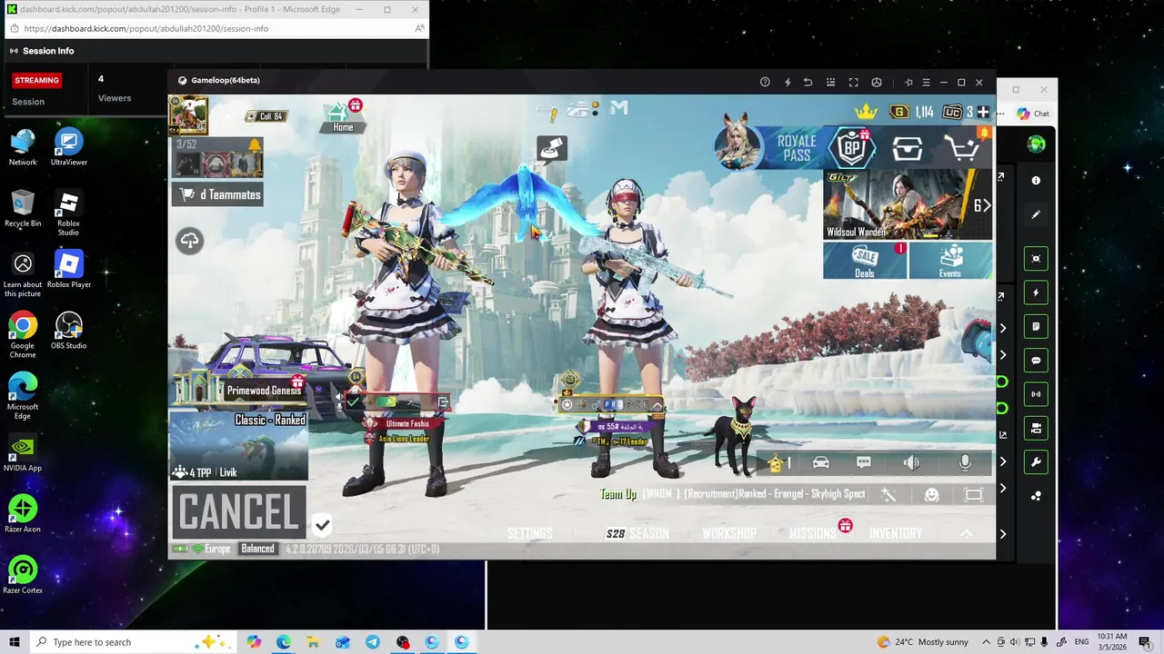Image resolution: width=1164 pixels, height=654 pixels.
Task: Click the Balanced graphics label
Action: pos(257,549)
